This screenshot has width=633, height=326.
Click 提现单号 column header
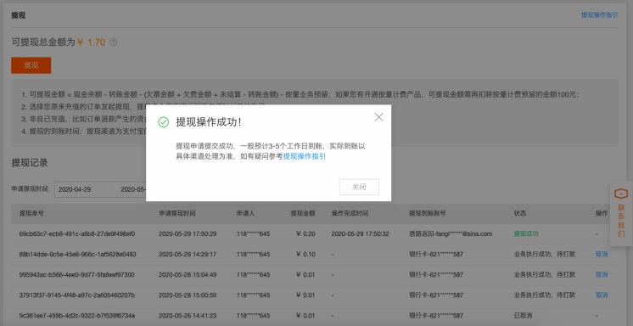pos(31,213)
